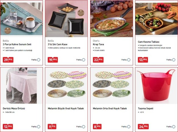Toggle Paylaş circle for Taşıma Sepeti
This screenshot has width=178, height=132.
(x=174, y=127)
